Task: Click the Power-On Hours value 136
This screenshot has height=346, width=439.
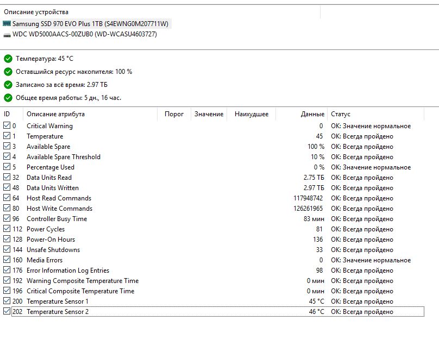Action: [x=318, y=240]
